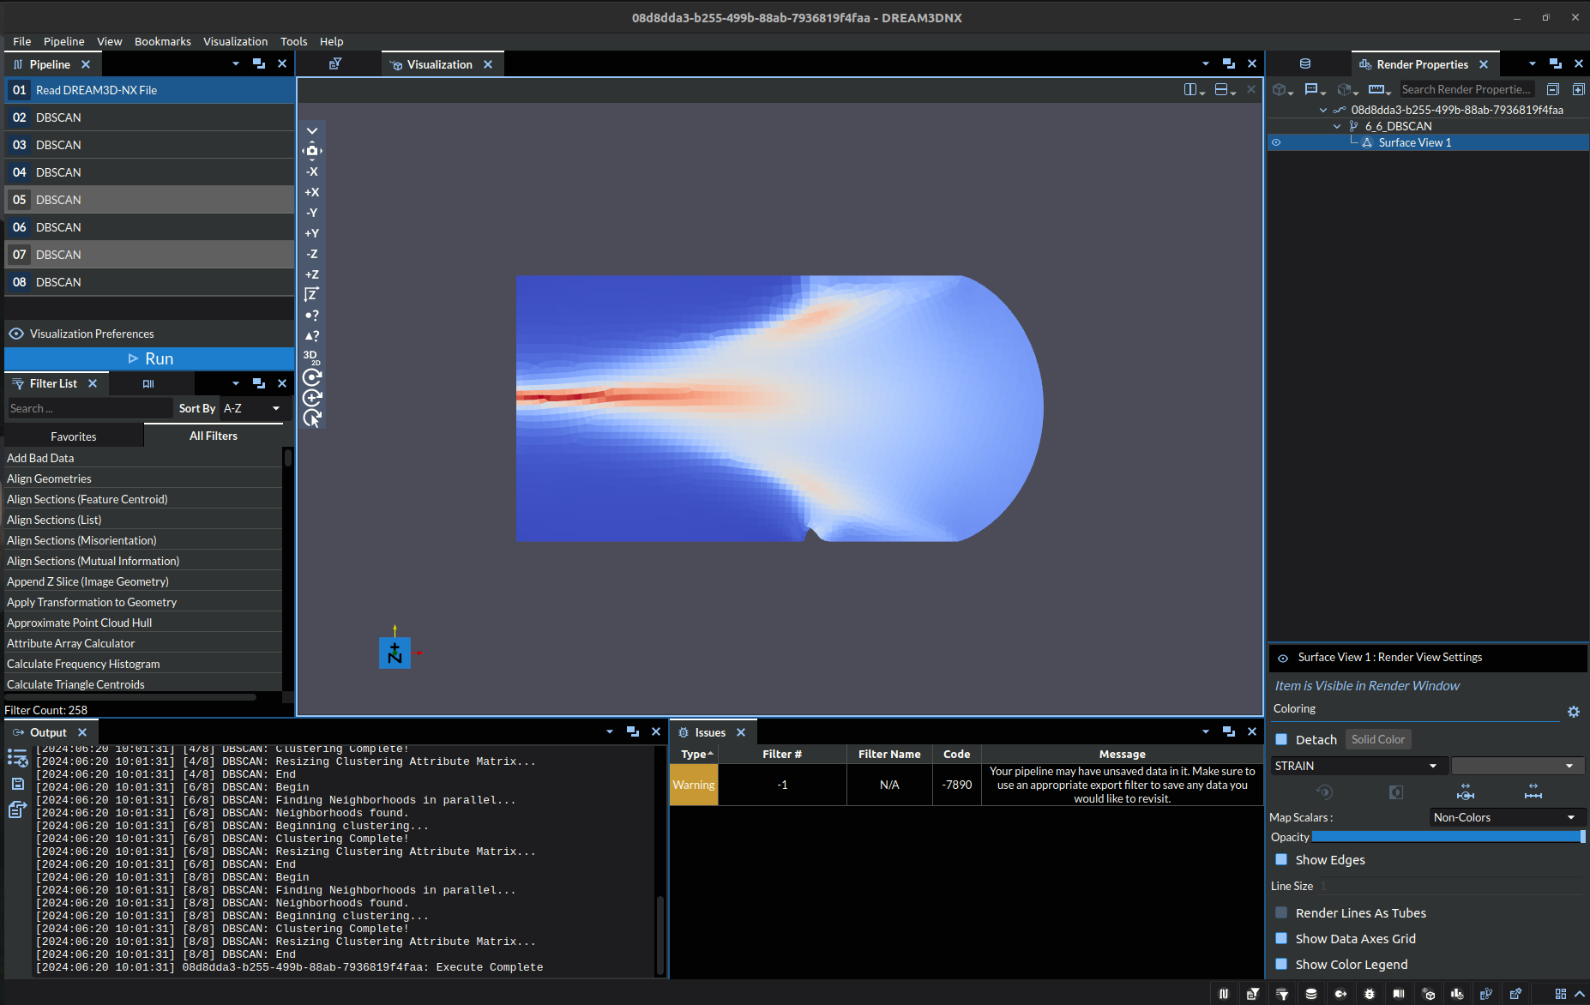Image resolution: width=1590 pixels, height=1005 pixels.
Task: Click the reset camera icon in view toolbar
Action: (312, 151)
